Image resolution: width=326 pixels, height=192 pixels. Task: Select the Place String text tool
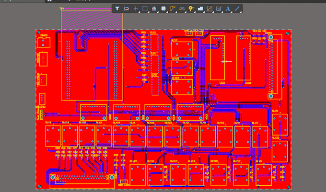coord(228,9)
